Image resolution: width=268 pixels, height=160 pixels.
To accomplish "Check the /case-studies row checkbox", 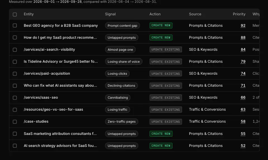I will (x=15, y=122).
